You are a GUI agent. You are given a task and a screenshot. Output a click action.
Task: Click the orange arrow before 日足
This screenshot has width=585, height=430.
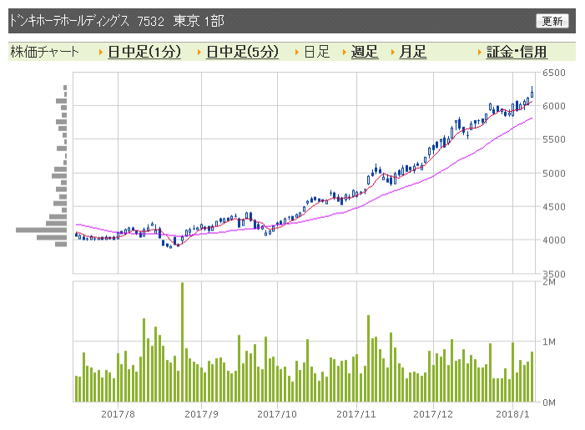(x=297, y=53)
